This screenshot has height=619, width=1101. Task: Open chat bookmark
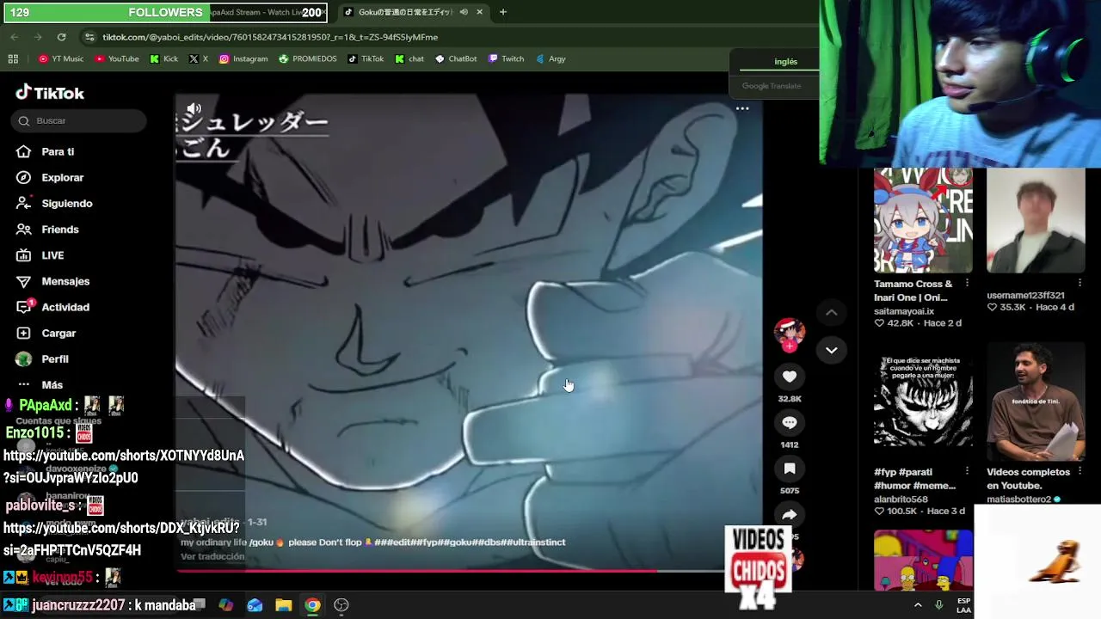coord(409,58)
